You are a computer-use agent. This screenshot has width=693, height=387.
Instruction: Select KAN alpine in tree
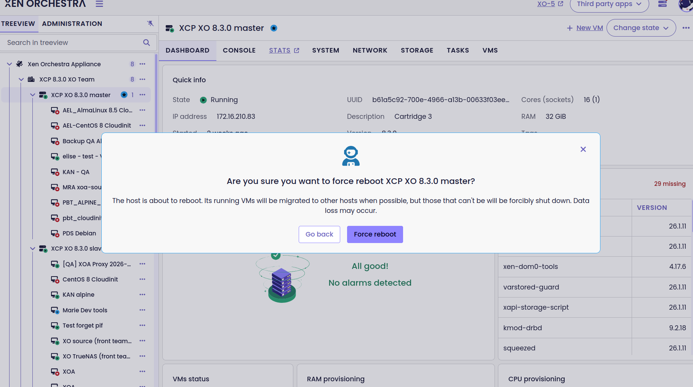78,294
